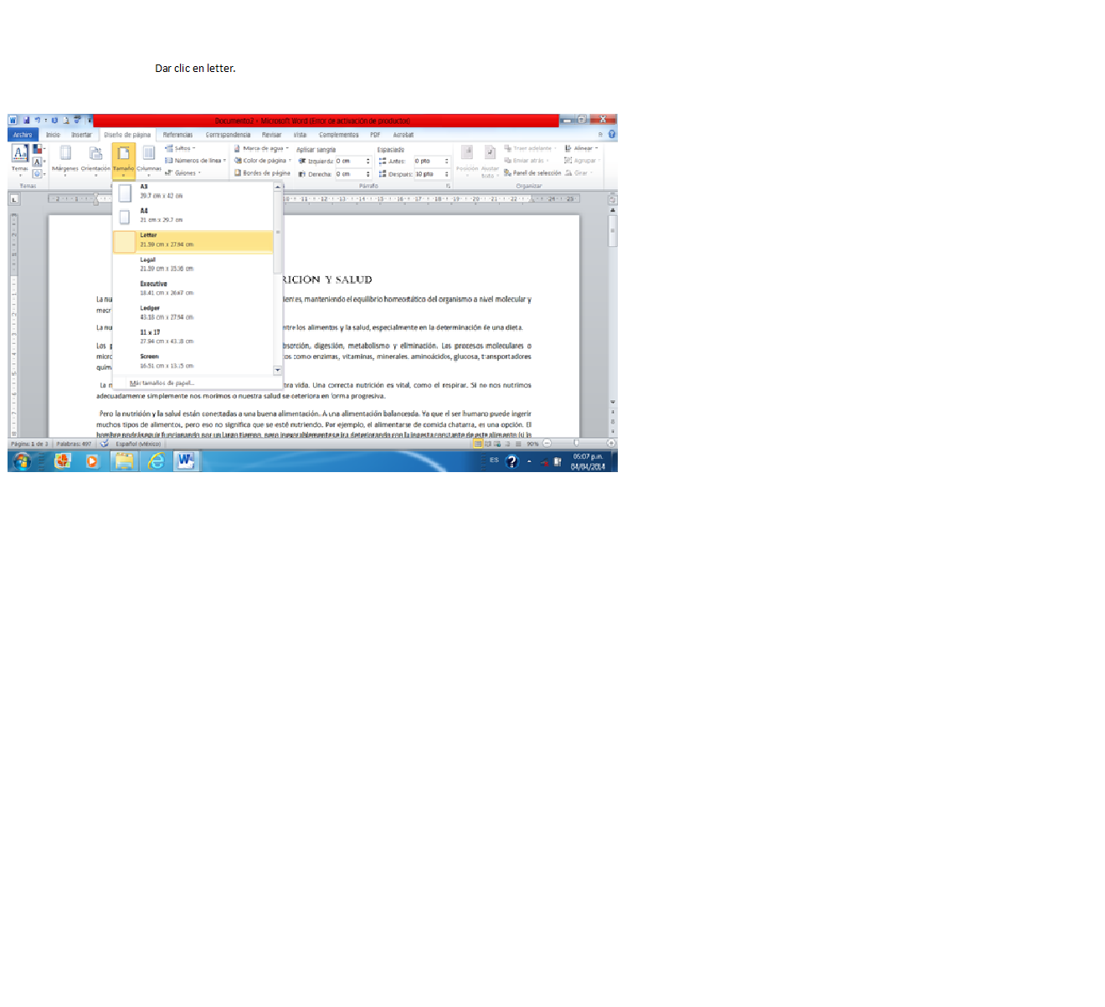Choose the A3 paper size option
1105x1007 pixels.
point(193,193)
